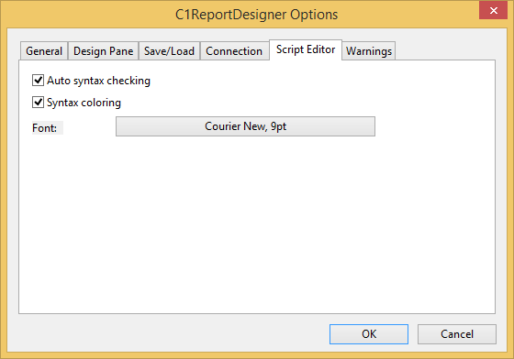Screen dimensions: 514x359
Task: Click the Font: label
Action: pyautogui.click(x=45, y=128)
